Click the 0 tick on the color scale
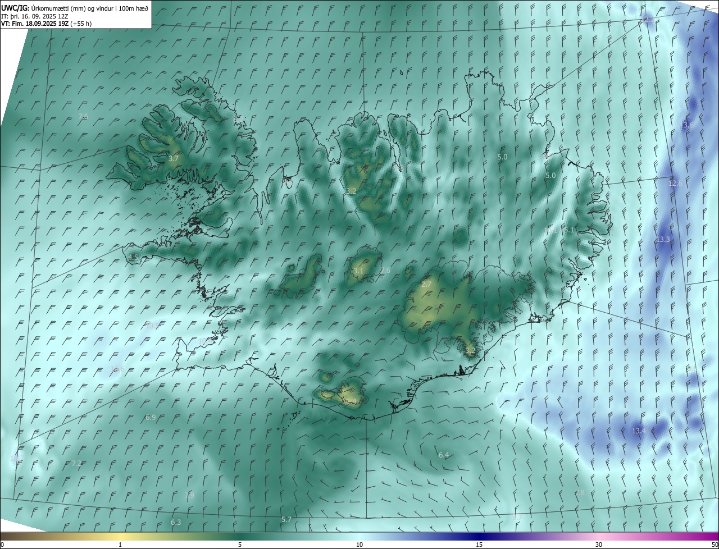 [2, 545]
